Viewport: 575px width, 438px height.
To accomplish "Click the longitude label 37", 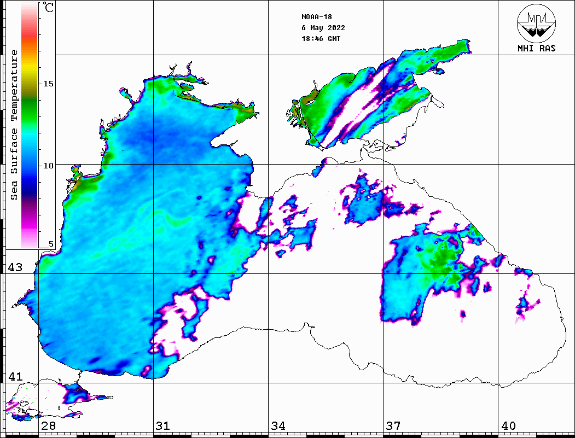I will 393,426.
